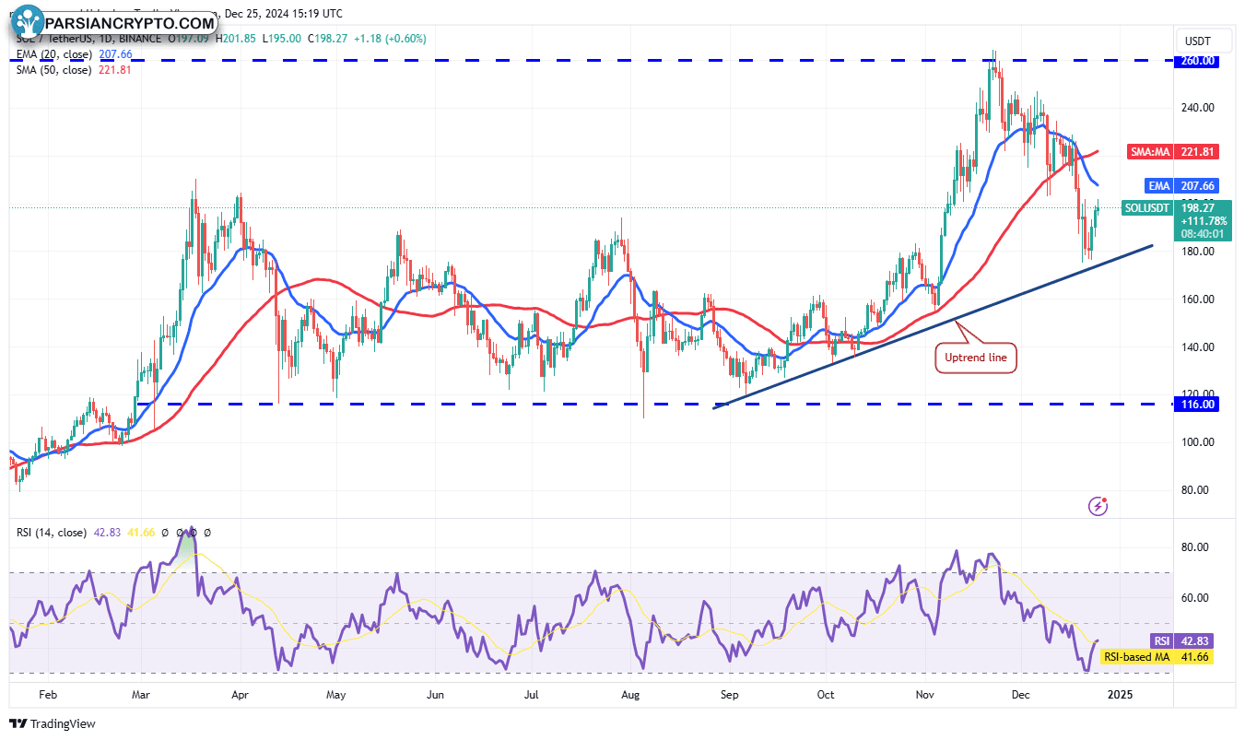Image resolution: width=1245 pixels, height=740 pixels.
Task: Click the RSI (14, close) indicator legend
Action: pos(51,533)
